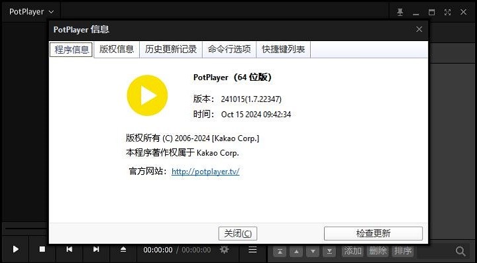
Task: Click the 关闭(C) button
Action: [238, 233]
